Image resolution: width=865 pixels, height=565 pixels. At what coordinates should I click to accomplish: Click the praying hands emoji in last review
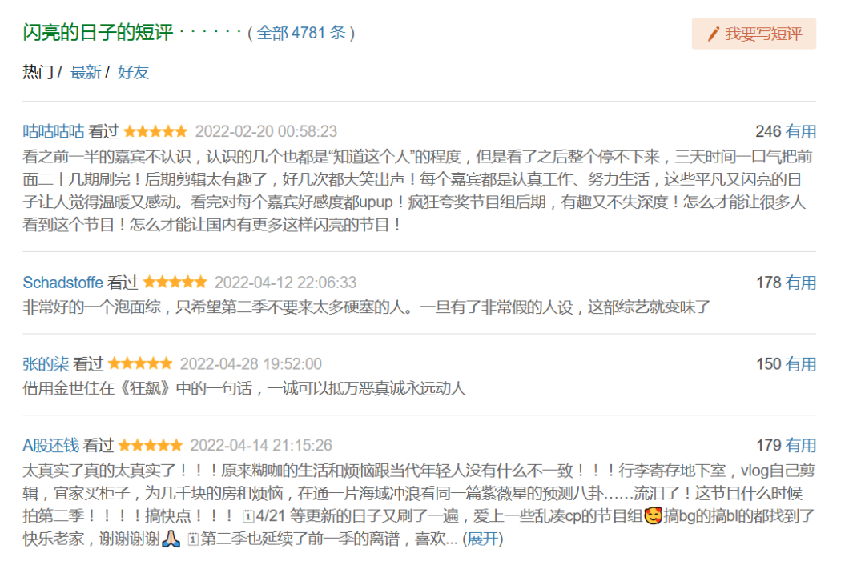171,539
